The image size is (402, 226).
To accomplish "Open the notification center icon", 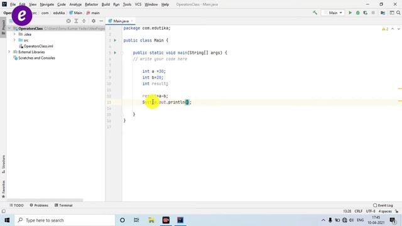I will (393, 220).
